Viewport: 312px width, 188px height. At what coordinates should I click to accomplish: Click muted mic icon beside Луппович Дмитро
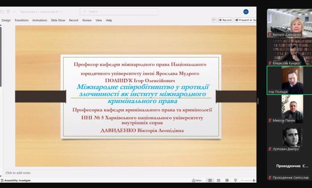click(x=270, y=149)
